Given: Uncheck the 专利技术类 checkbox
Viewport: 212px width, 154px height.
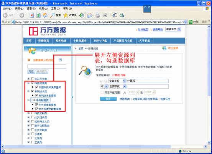Looking at the screenshot, I should 32,91.
